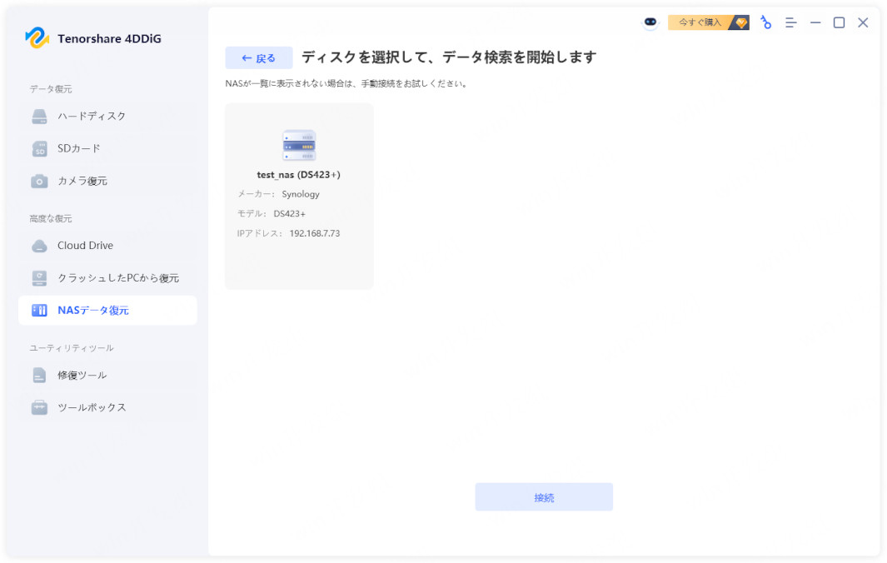The image size is (887, 563).
Task: Open クラッシュしたPCから復元 section
Action: coord(107,278)
